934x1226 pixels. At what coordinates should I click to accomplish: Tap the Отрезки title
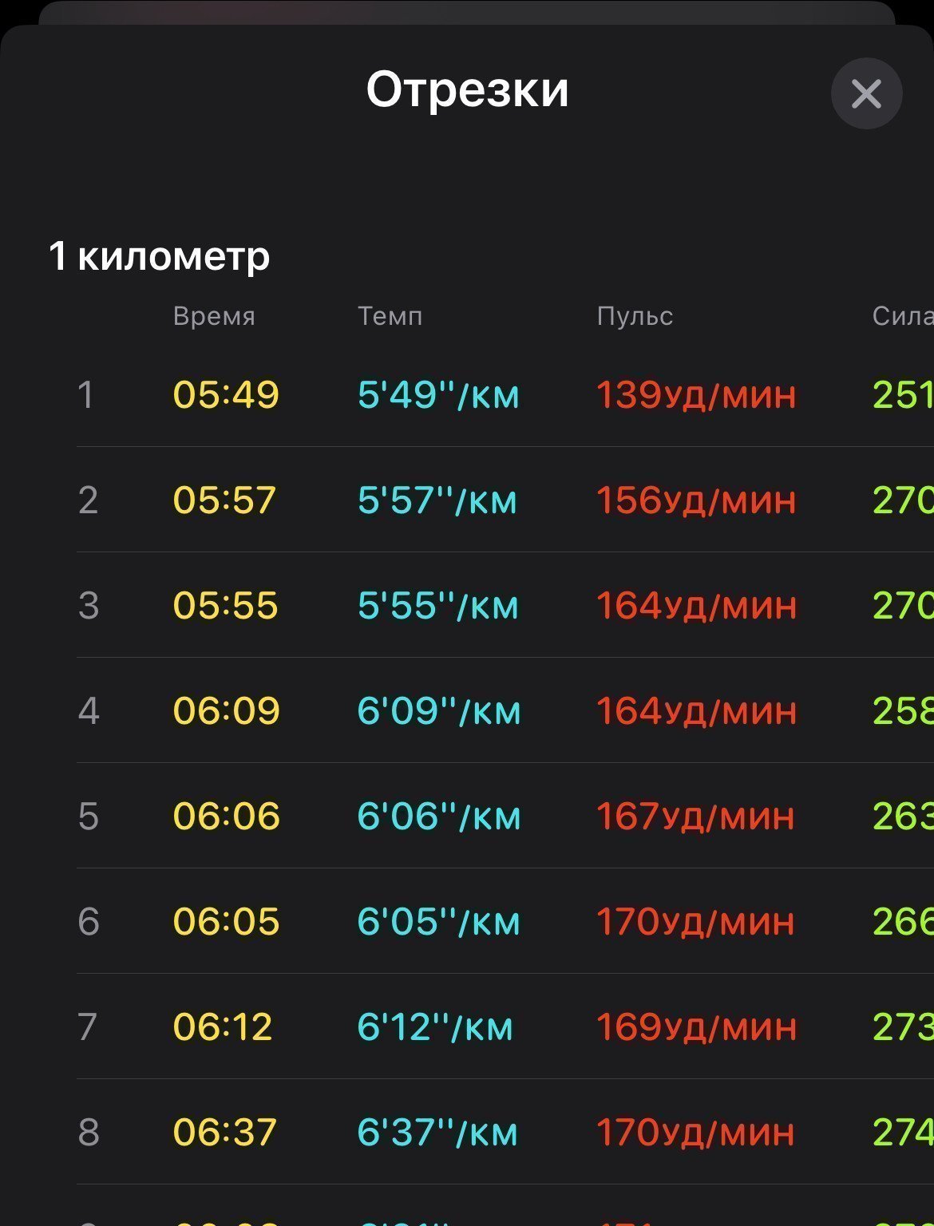[467, 89]
